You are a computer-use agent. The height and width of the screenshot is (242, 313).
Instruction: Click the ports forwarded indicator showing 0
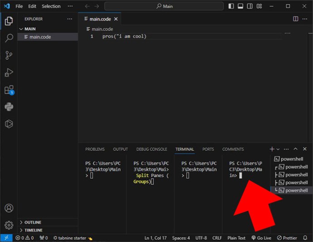pos(44,238)
